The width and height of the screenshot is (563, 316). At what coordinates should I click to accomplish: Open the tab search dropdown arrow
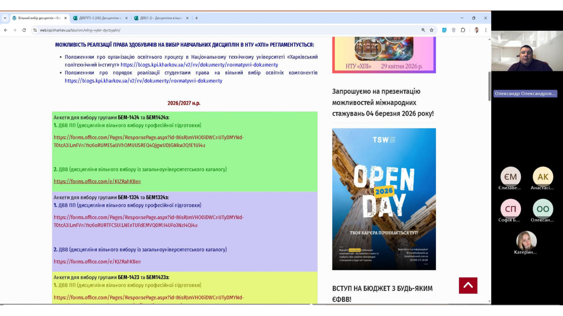coord(5,18)
